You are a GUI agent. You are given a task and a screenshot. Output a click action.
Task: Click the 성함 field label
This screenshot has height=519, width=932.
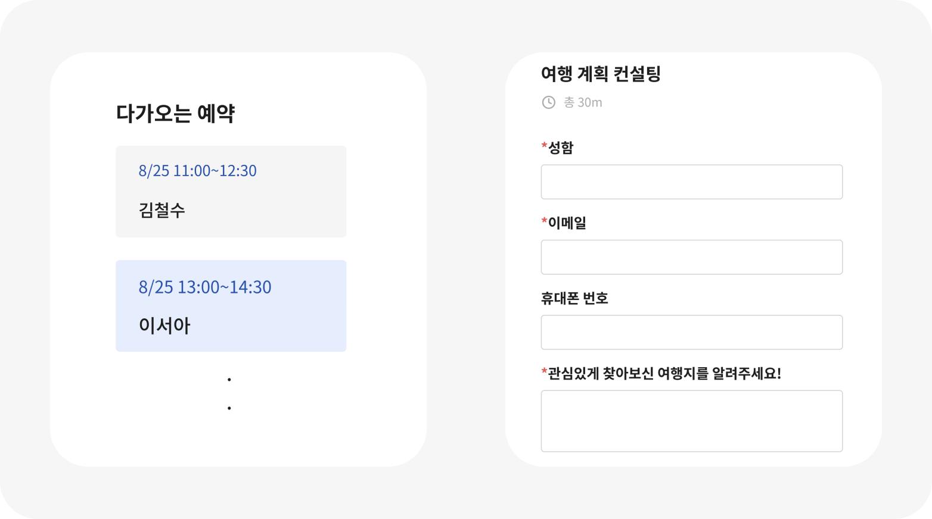tap(561, 148)
